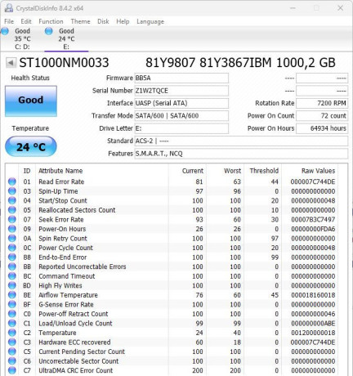Viewport: 353px width, 376px height.
Task: Click the status orb for Airflow Temperature
Action: tap(12, 295)
